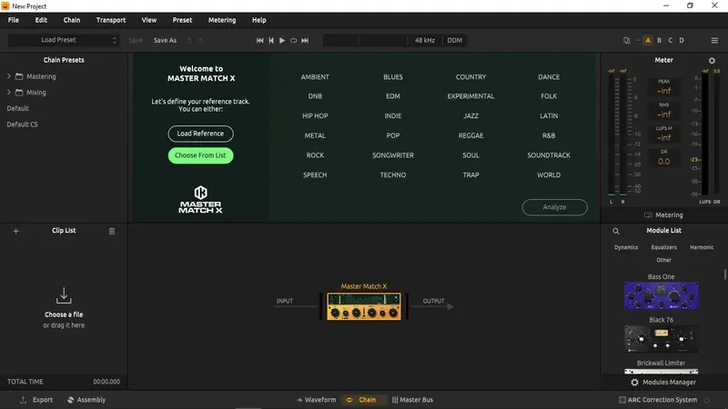Switch to comparison slot C
Screen dimensions: 728x409
pyautogui.click(x=670, y=40)
